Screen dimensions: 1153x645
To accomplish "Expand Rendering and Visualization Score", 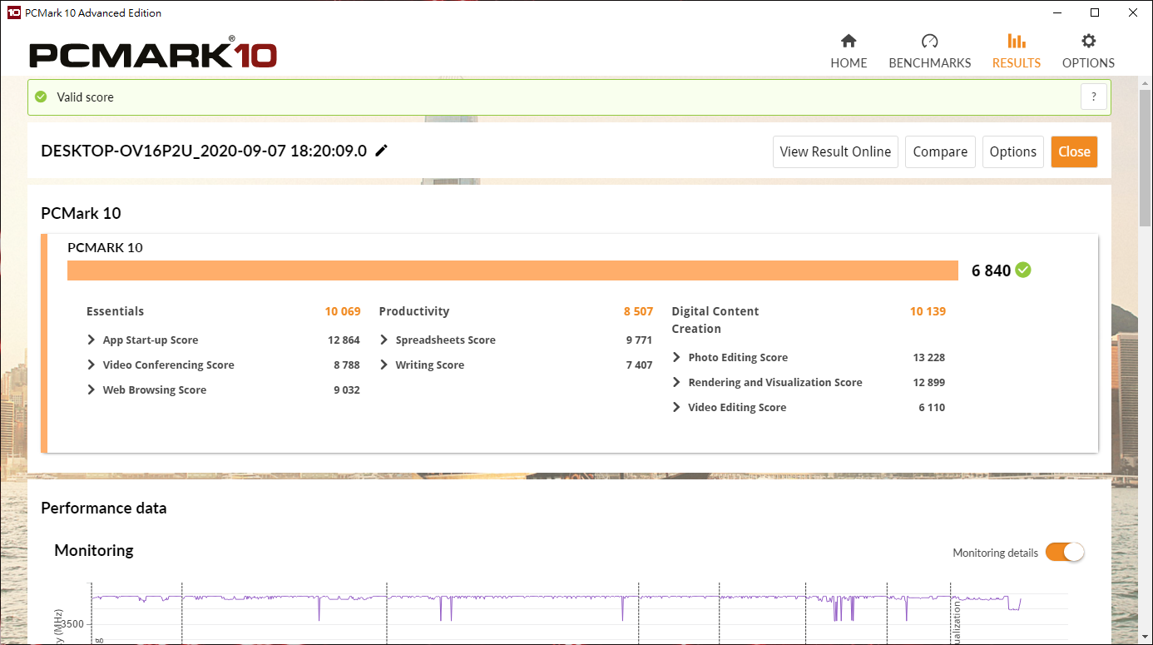I will 677,382.
